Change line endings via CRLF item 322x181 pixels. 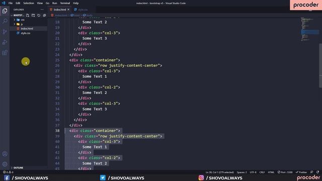pos(262,172)
